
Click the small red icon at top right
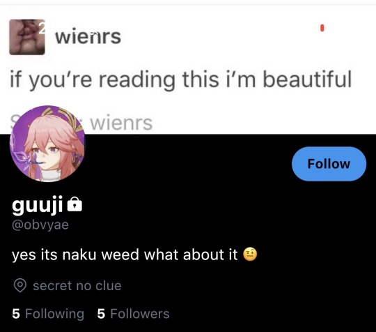[x=322, y=28]
